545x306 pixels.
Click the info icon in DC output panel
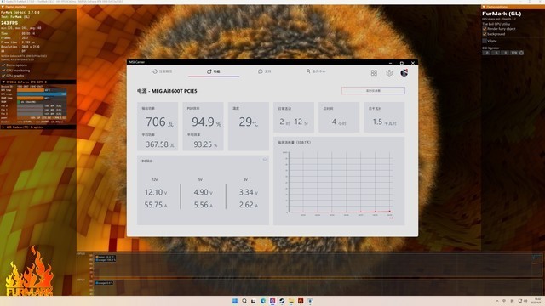coord(264,160)
